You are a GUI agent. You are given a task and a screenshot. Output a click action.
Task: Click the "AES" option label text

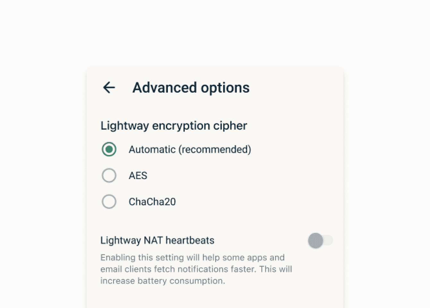(x=138, y=176)
